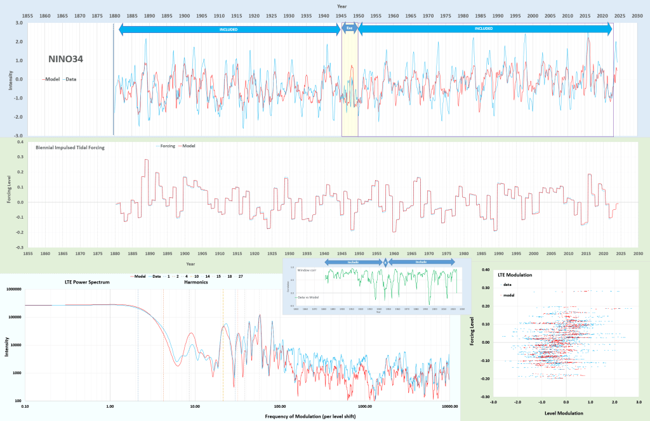Click the right INCLUDED arrow in NINO34 chart
This screenshot has height=421, width=650.
pos(484,29)
